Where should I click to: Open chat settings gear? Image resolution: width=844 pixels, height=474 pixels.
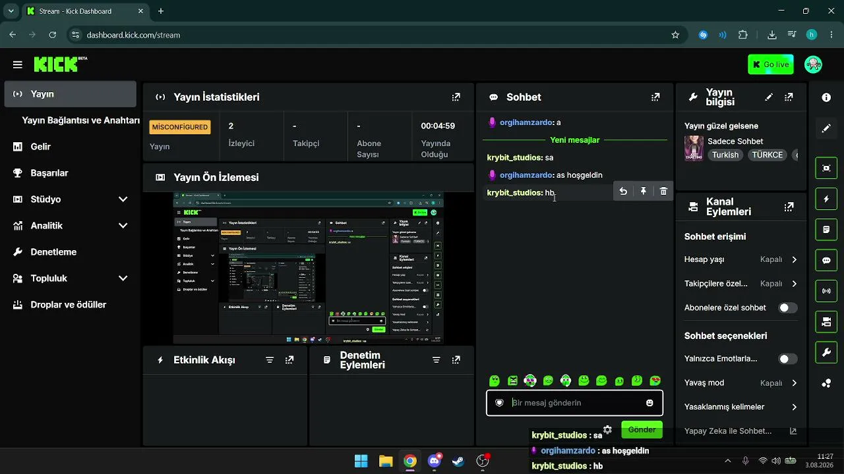607,430
